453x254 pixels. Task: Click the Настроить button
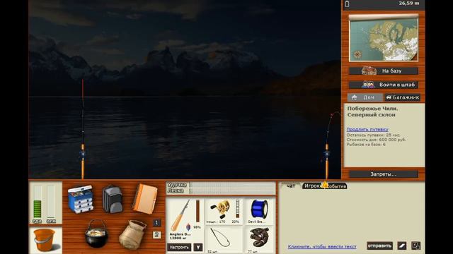pos(179,247)
